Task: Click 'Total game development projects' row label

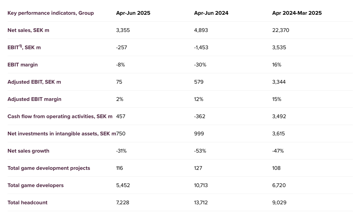Action: click(x=49, y=168)
